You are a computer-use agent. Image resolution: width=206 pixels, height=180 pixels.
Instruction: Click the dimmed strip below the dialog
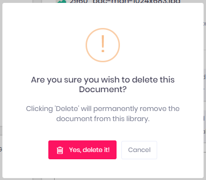coord(103,179)
